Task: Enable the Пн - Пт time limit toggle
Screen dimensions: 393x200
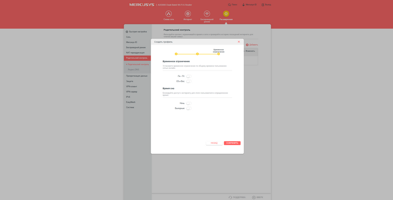Action: [x=189, y=76]
